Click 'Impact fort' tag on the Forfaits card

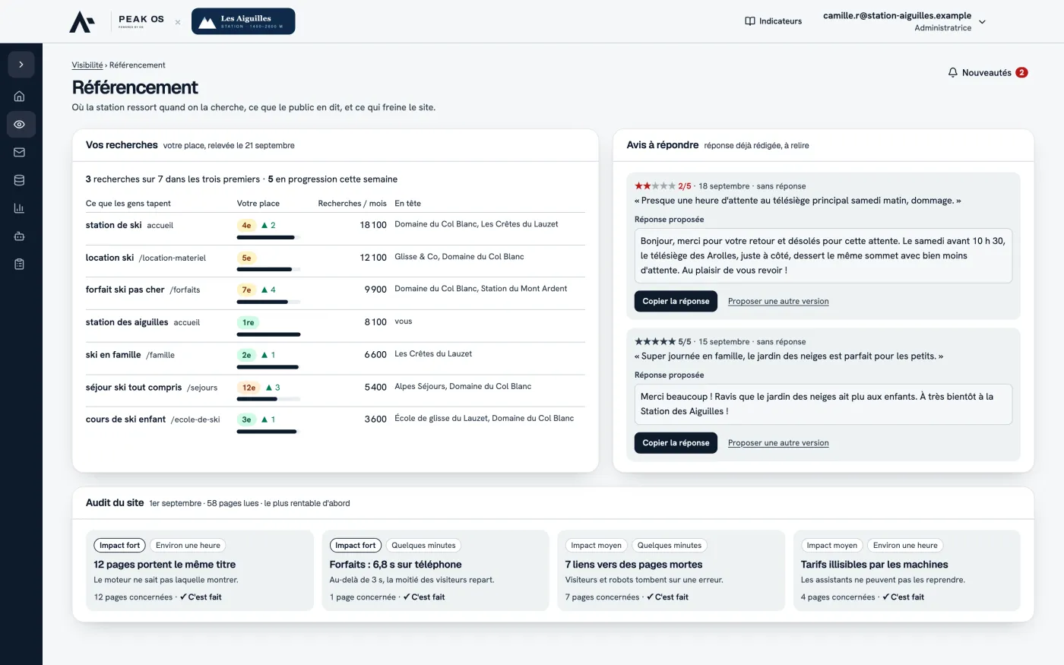pos(356,545)
